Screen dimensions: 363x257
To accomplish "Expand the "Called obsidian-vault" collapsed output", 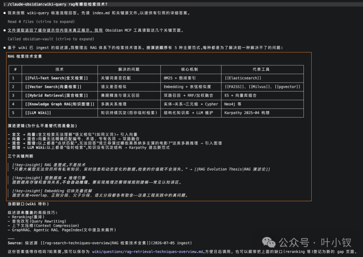I will (51, 39).
